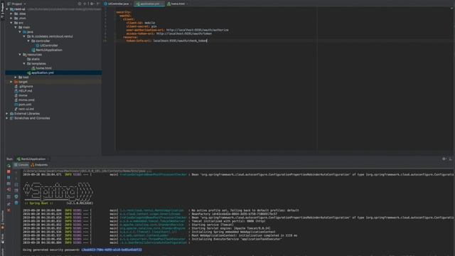
Task: Click the locate-file target icon in Project header
Action: pyautogui.click(x=80, y=4)
